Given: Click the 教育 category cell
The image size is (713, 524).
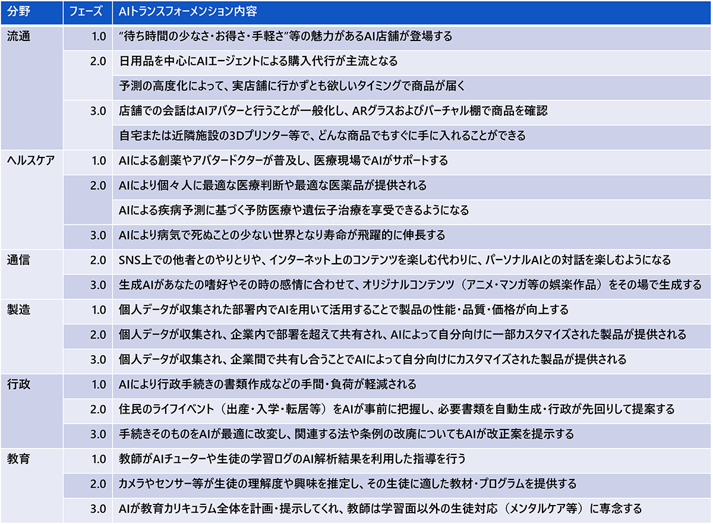Looking at the screenshot, I should pyautogui.click(x=18, y=459).
